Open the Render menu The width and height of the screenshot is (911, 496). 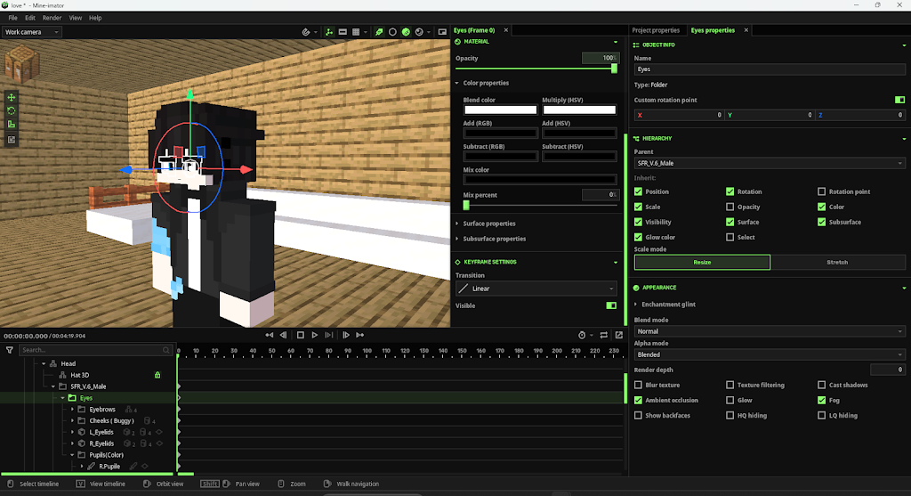click(x=52, y=18)
